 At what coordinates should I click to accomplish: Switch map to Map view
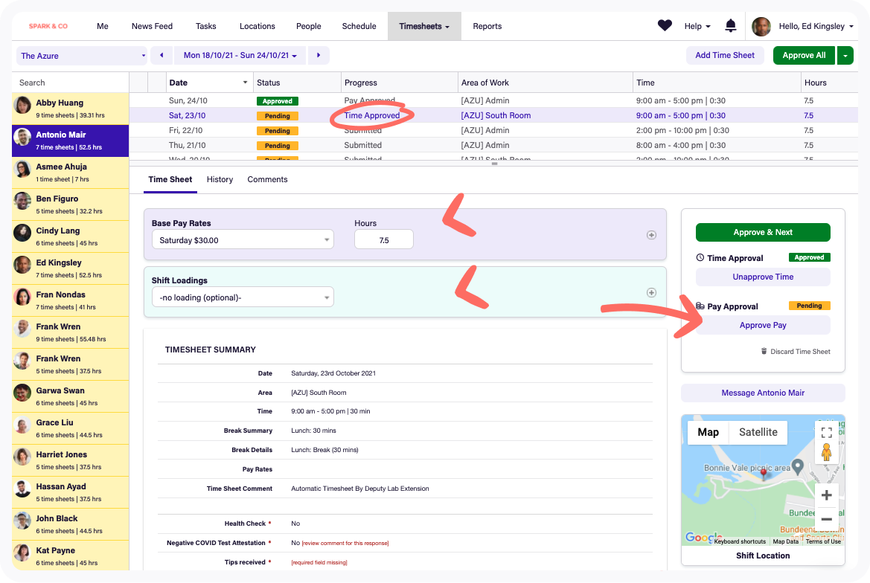(708, 432)
